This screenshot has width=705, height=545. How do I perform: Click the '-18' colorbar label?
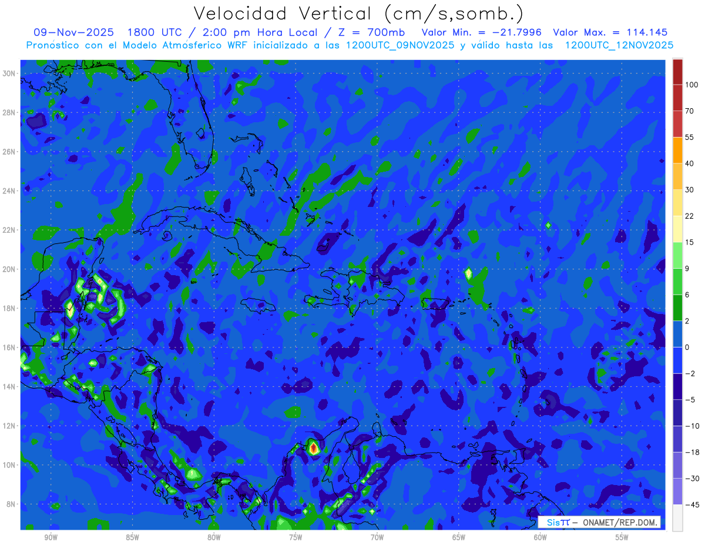click(691, 452)
